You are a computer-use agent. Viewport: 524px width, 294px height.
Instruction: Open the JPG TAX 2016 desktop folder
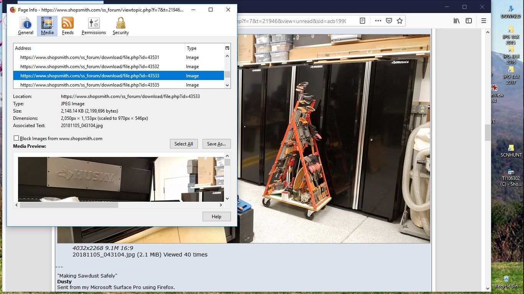(511, 55)
